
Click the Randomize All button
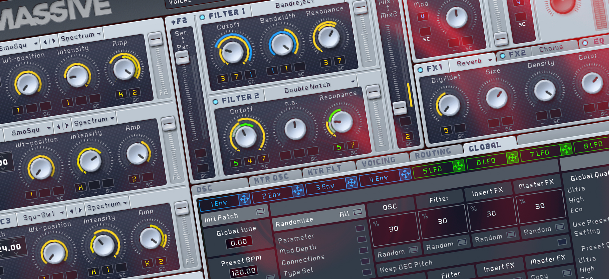pos(357,212)
